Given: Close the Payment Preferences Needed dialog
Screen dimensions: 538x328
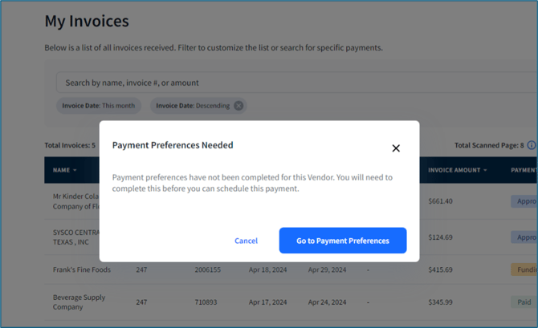Looking at the screenshot, I should 396,148.
